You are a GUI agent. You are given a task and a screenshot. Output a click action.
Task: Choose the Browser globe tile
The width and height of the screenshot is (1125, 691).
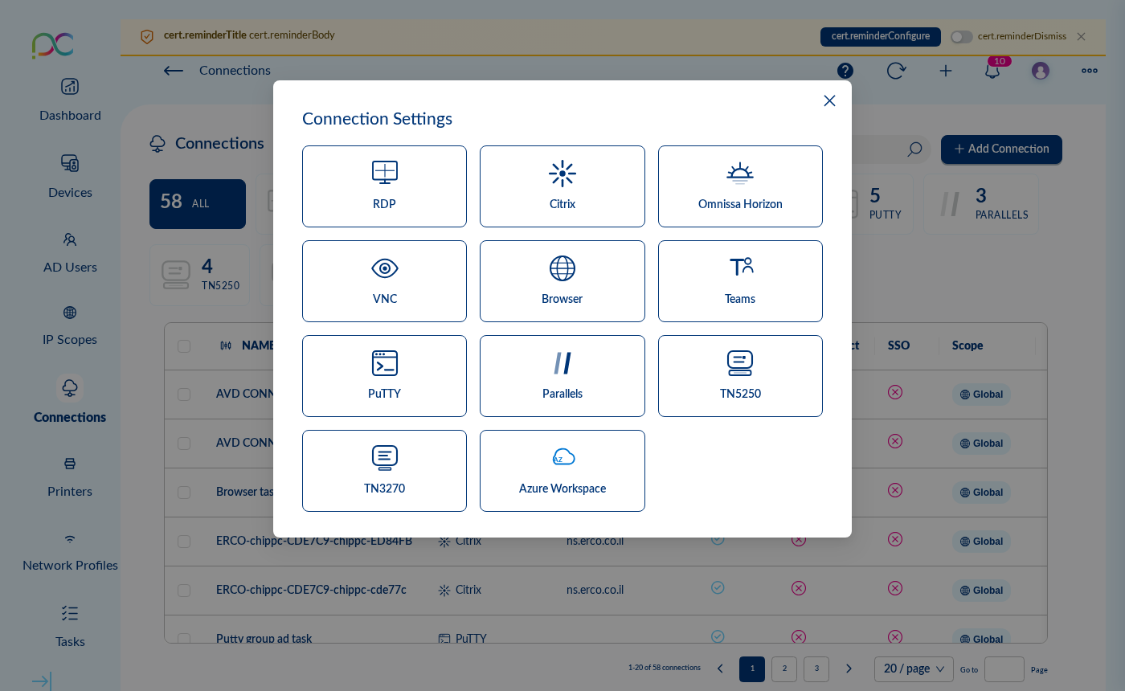coord(562,281)
